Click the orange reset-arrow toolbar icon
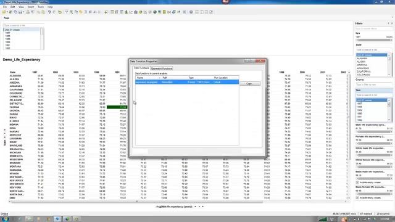 click(x=60, y=12)
